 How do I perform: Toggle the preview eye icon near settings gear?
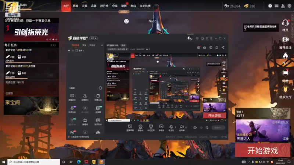point(201,128)
